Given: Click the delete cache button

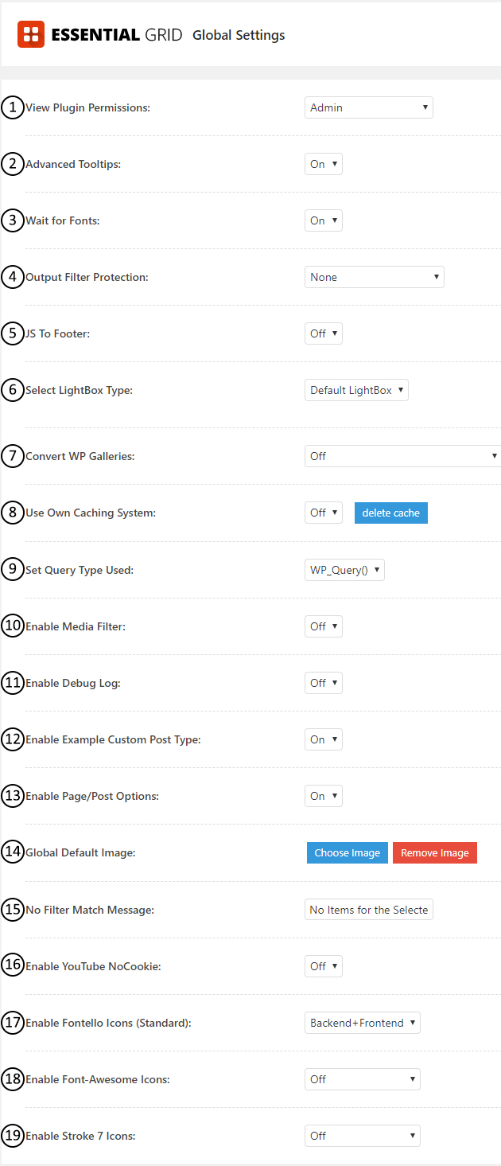Looking at the screenshot, I should (390, 513).
